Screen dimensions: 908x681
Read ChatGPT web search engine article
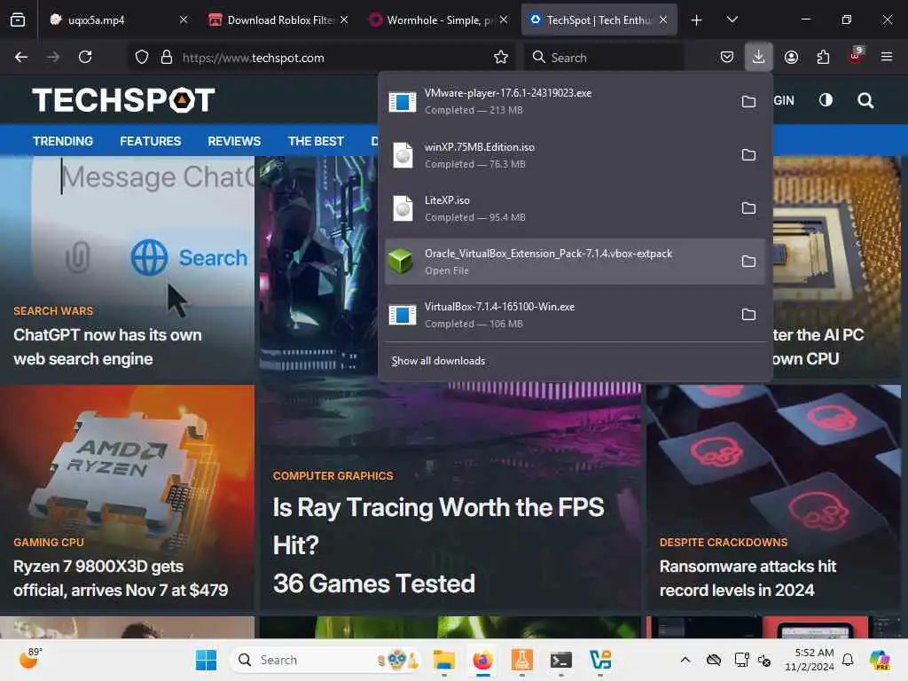point(107,347)
